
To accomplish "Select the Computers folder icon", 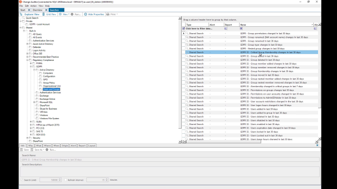I will [x=41, y=73].
